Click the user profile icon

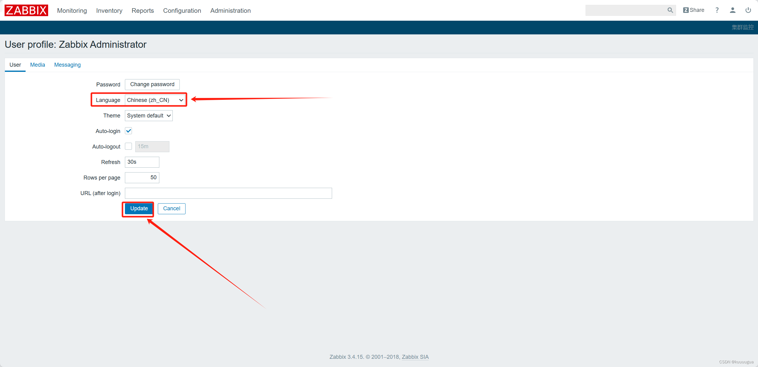coord(733,10)
